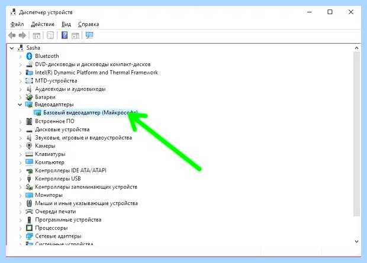
Task: Expand the Мыши и иные указывающие устройства chevron
Action: point(20,203)
